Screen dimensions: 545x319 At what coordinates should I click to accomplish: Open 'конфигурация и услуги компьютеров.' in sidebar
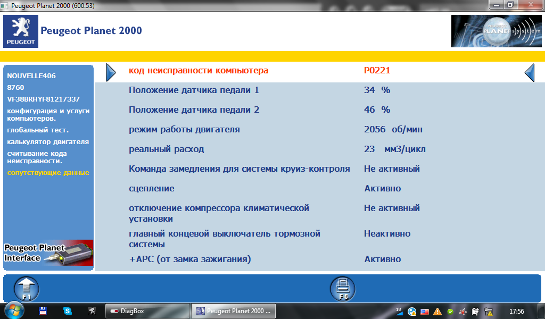pos(48,114)
